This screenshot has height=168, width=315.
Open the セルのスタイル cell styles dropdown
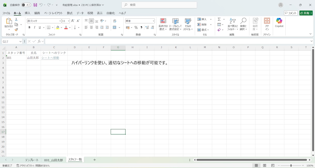coord(188,24)
